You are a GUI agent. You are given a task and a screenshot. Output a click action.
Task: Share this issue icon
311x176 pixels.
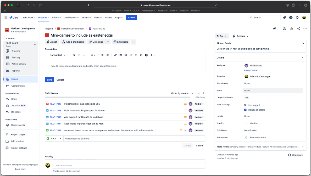pos(298,29)
